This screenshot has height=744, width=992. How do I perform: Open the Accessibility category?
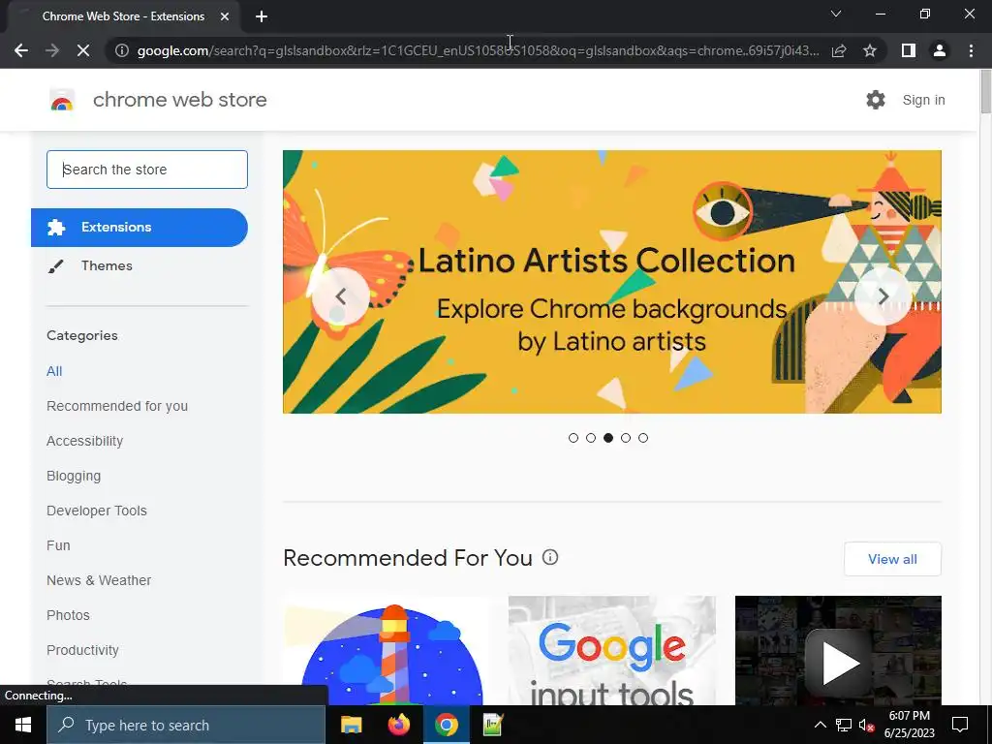[85, 441]
